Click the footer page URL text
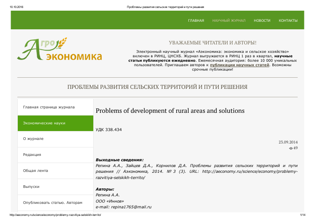The width and height of the screenshot is (315, 223). tap(52, 215)
